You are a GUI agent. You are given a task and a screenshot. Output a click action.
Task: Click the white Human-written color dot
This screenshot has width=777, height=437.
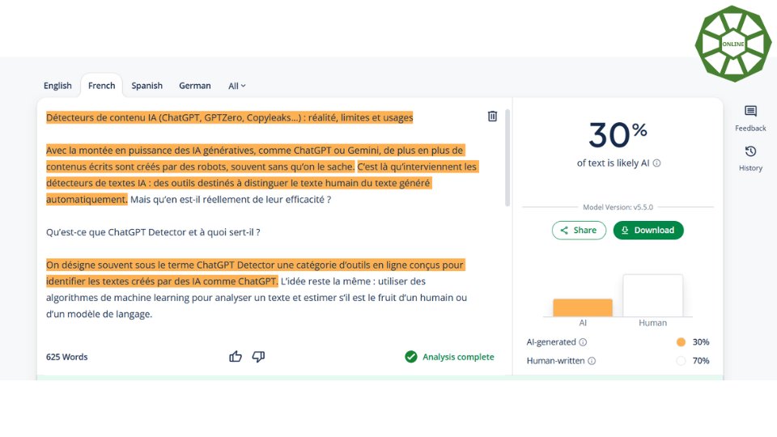[681, 361]
